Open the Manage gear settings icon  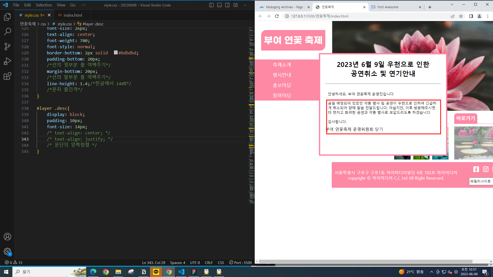[x=7, y=251]
